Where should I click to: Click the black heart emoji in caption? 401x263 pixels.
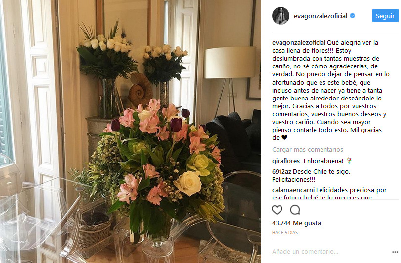[x=284, y=137]
